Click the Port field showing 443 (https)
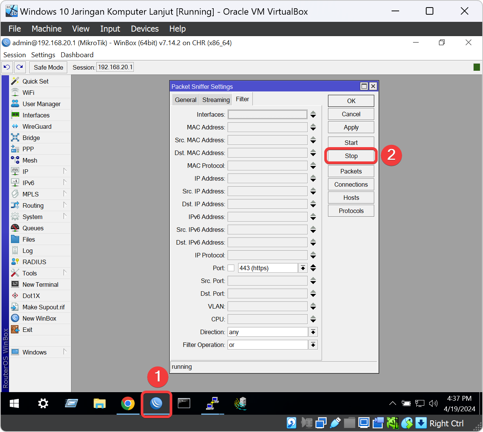483x432 pixels. coord(268,268)
